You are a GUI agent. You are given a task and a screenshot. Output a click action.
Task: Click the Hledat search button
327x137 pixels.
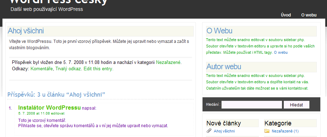(296, 105)
